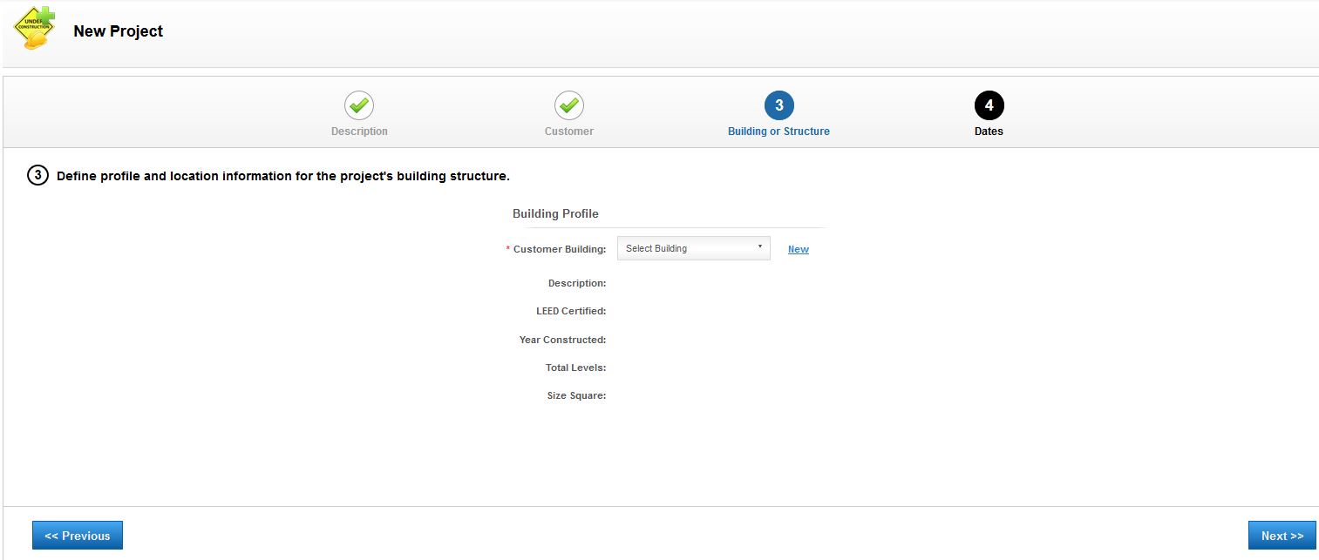This screenshot has width=1319, height=560.
Task: Click the Description label in Building Profile
Action: (577, 283)
